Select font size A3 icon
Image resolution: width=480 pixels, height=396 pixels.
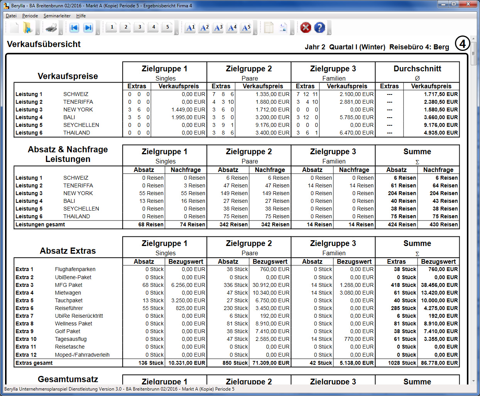click(x=218, y=27)
